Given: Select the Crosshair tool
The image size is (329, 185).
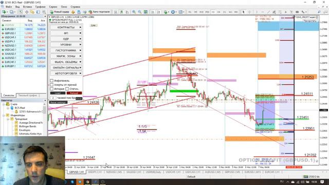Looking at the screenshot, I should (x=249, y=12).
